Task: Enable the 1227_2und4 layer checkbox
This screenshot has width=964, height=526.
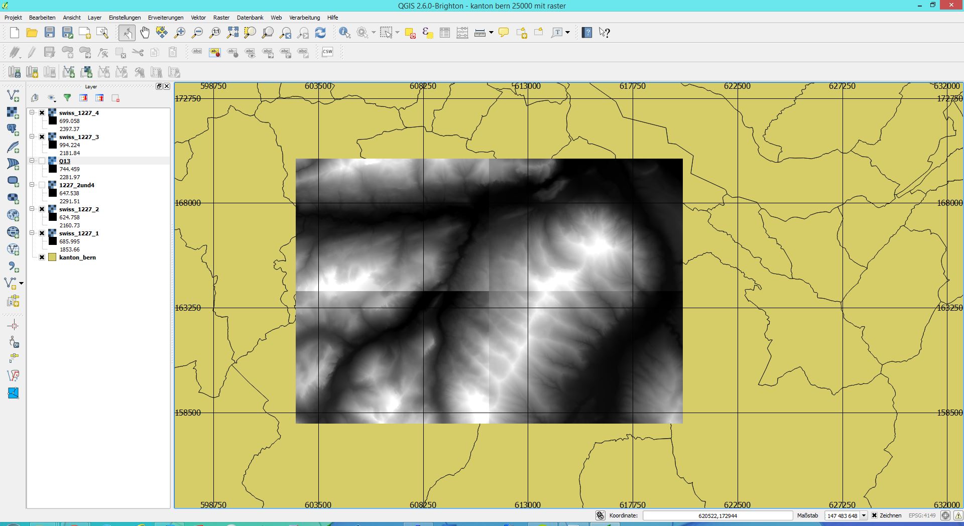Action: 42,185
